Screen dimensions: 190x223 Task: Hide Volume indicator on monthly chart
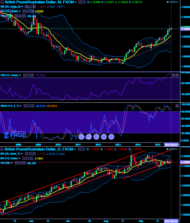click(x=17, y=16)
